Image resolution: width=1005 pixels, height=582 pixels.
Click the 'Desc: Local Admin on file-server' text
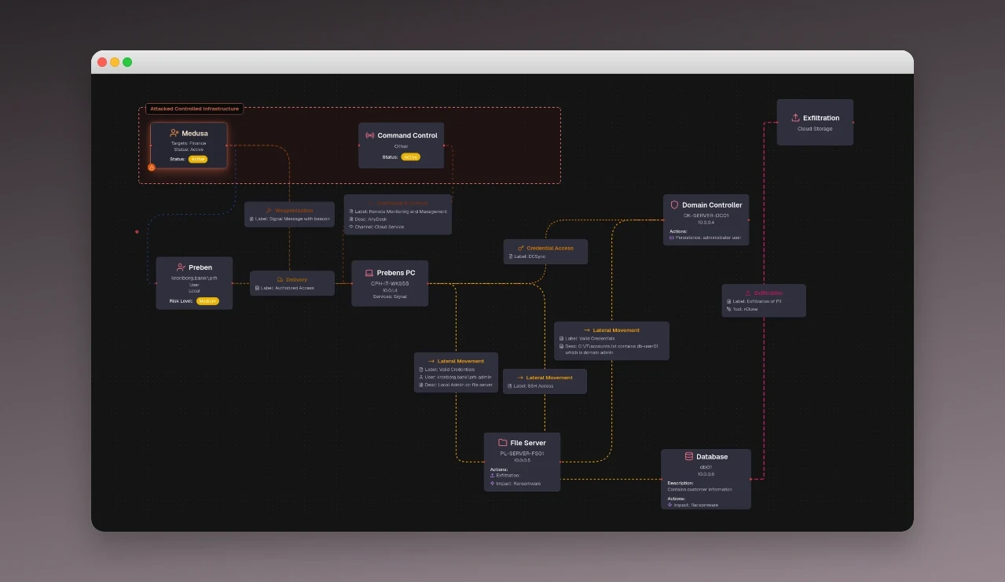point(459,385)
